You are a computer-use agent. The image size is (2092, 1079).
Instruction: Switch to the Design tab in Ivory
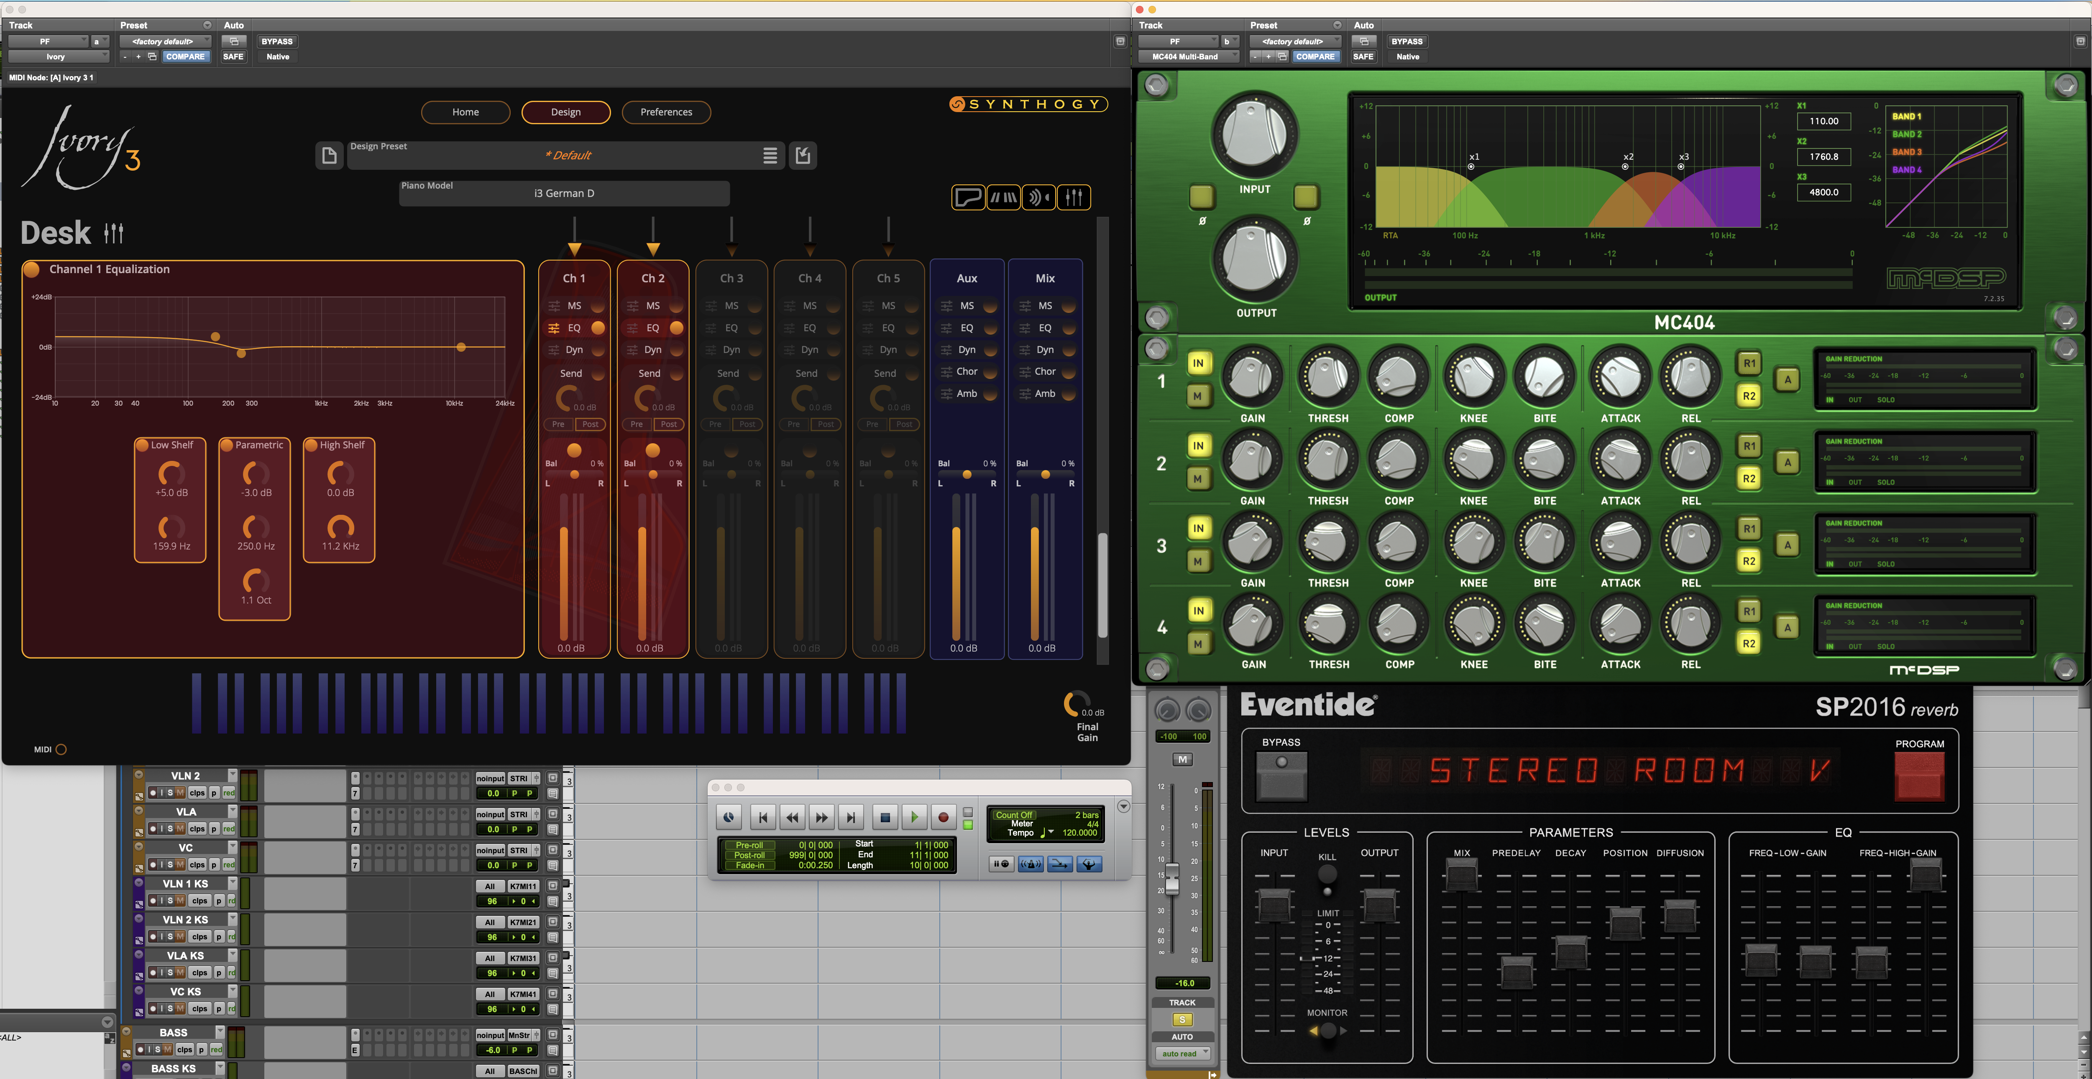(x=565, y=112)
